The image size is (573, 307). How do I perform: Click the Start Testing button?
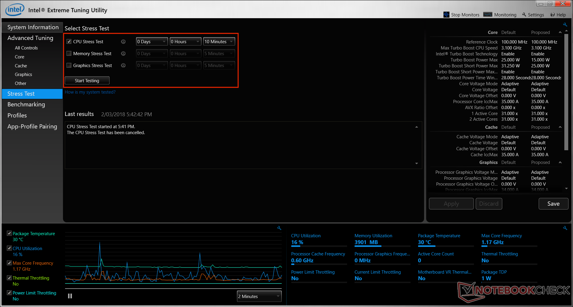pyautogui.click(x=87, y=80)
